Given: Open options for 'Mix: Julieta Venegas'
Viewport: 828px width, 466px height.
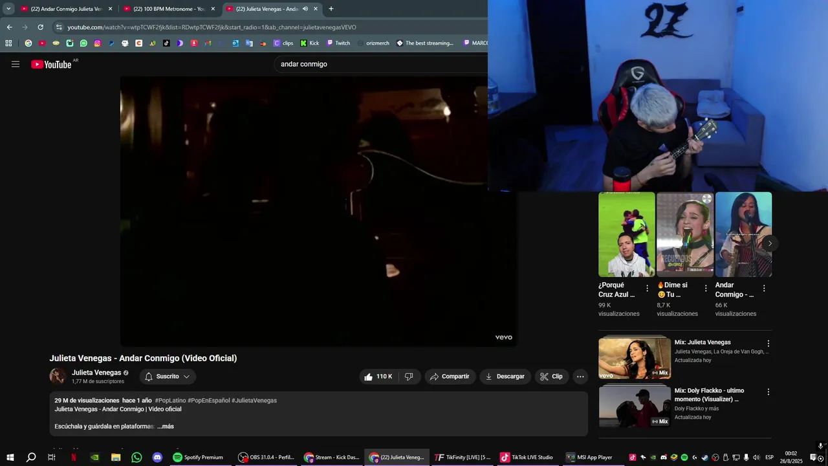Looking at the screenshot, I should (768, 344).
